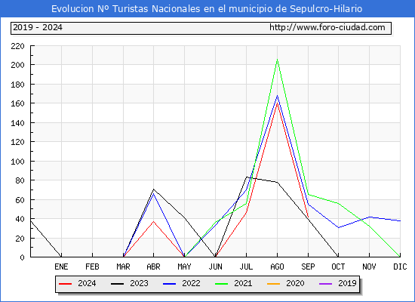The width and height of the screenshot is (415, 302).
Task: Click the 40 y-axis value
Action: click(20, 219)
